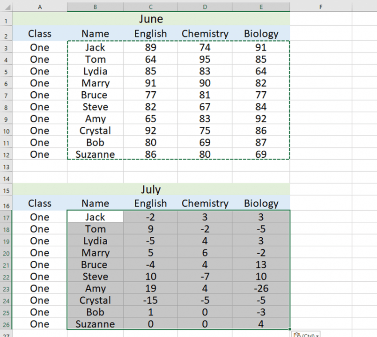Image resolution: width=377 pixels, height=337 pixels.
Task: Select Tom's name cell in July table
Action: pos(95,228)
